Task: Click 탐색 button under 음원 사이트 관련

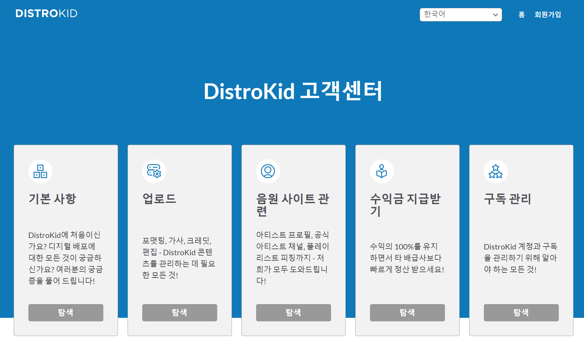Action: [x=293, y=312]
